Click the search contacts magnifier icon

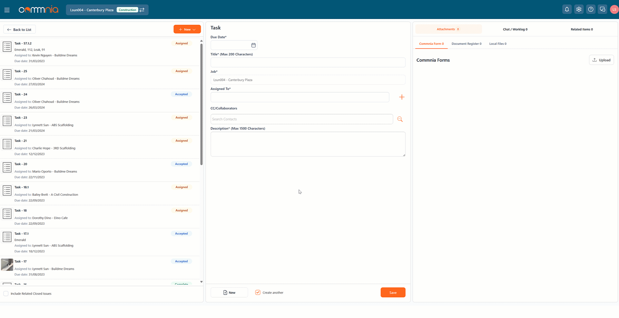(400, 119)
